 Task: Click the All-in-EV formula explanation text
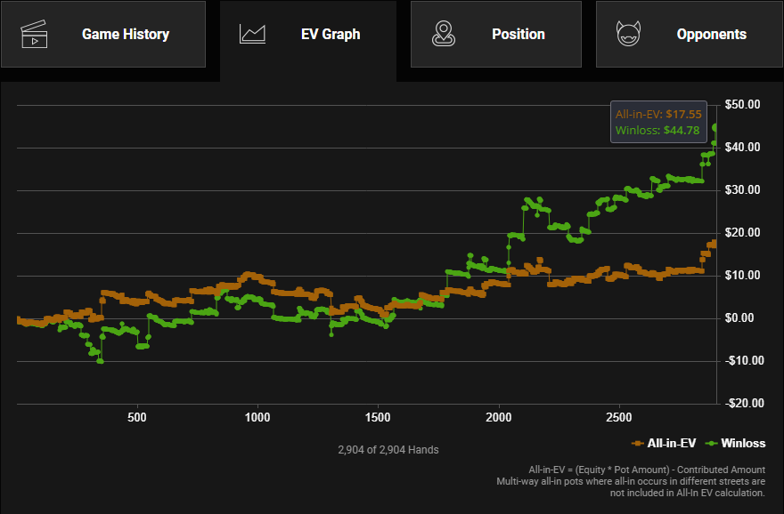click(x=647, y=470)
